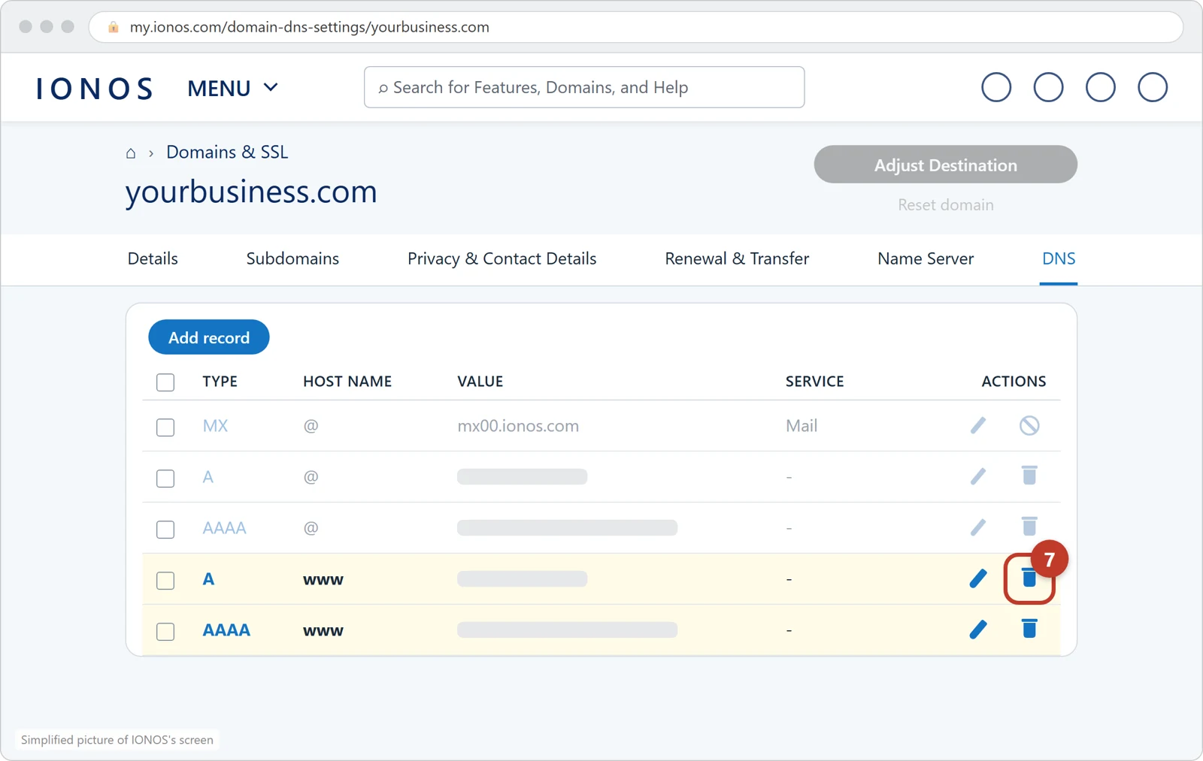Click the padlock icon in address bar
Image resolution: width=1203 pixels, height=761 pixels.
click(114, 27)
